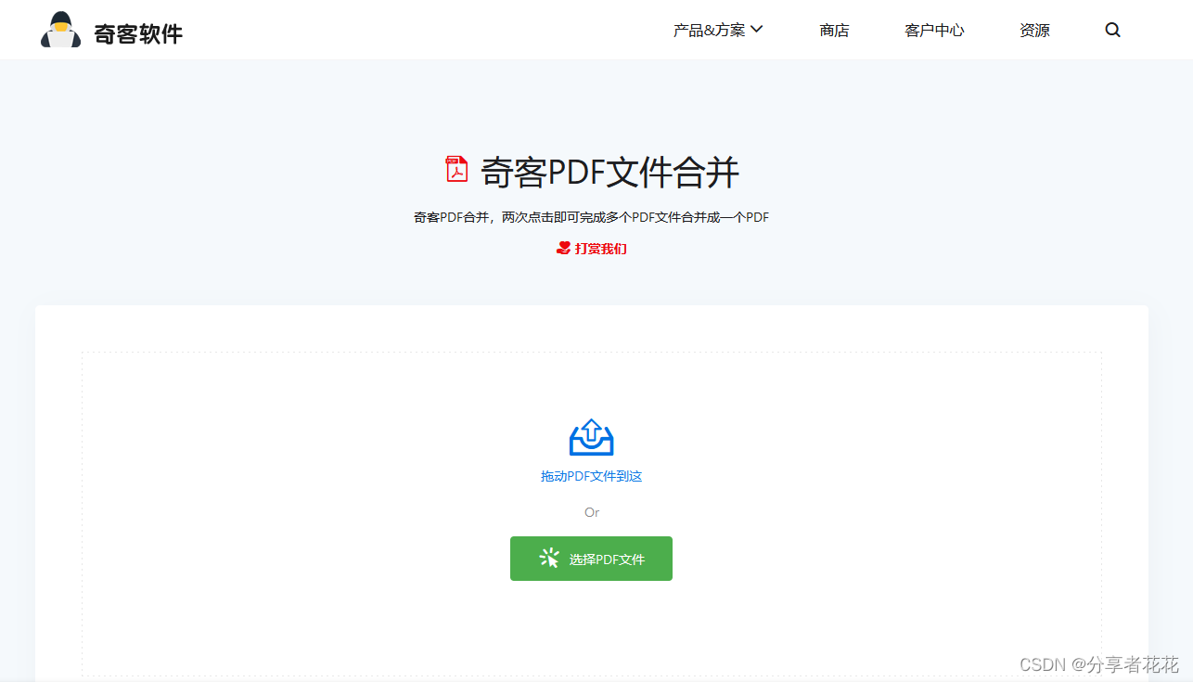Click the 奇客PDF文件合并 heading
Viewport: 1193px width, 682px height.
(x=609, y=172)
